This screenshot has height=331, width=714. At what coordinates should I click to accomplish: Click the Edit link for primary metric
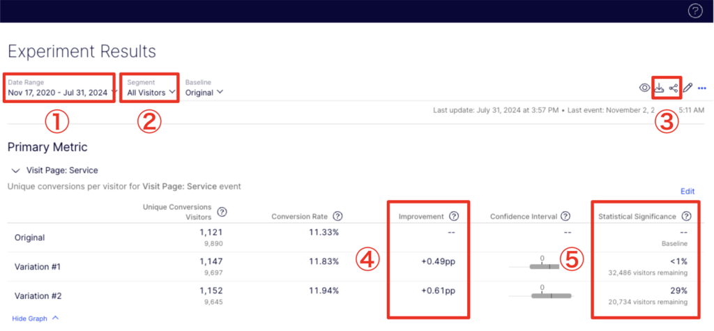click(688, 191)
